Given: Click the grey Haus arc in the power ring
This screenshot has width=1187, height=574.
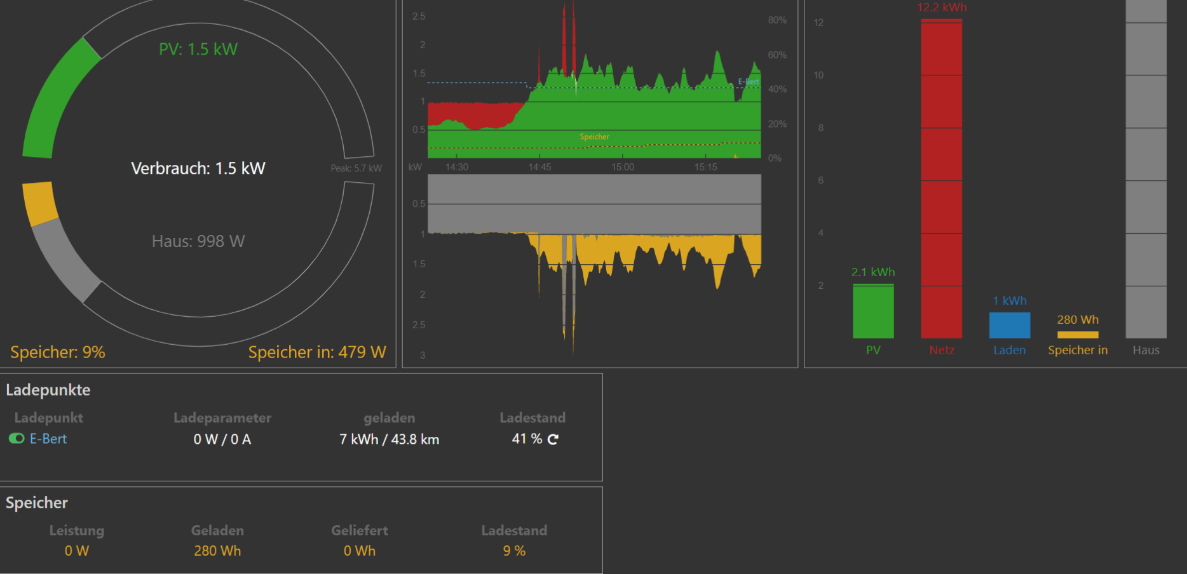Looking at the screenshot, I should [65, 260].
